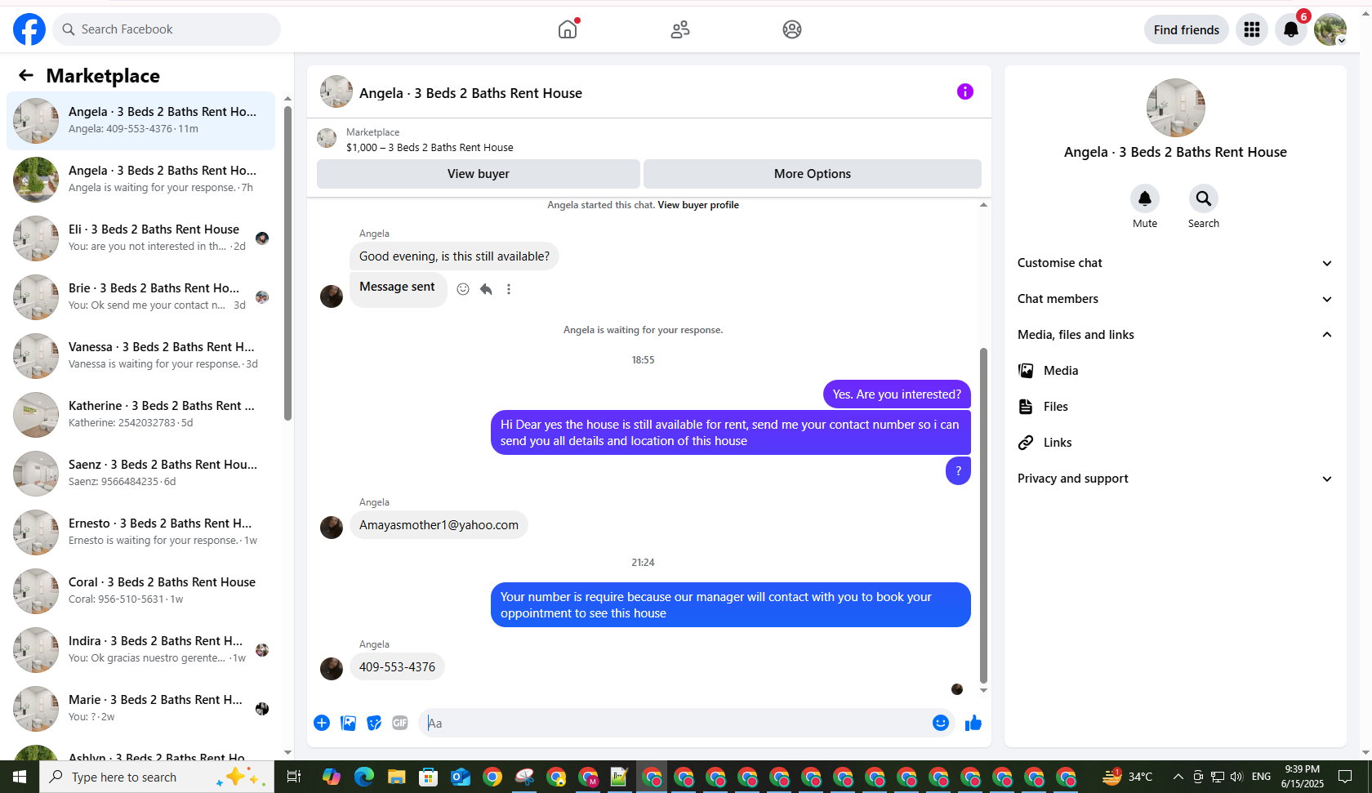
Task: Open Angela chat waiting for your response
Action: pyautogui.click(x=141, y=180)
